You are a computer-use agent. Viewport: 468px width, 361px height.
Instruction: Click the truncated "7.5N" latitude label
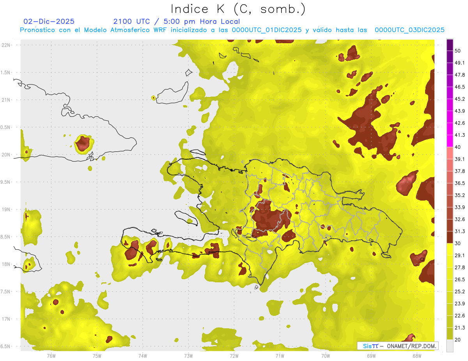point(6,292)
